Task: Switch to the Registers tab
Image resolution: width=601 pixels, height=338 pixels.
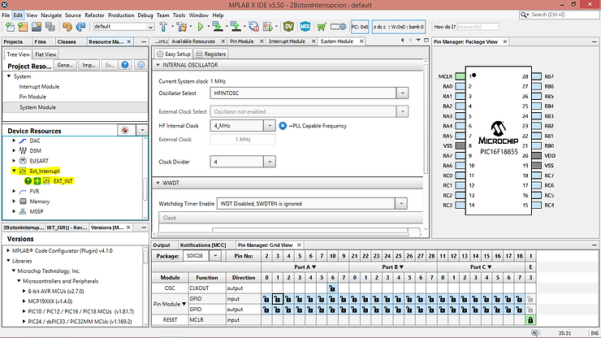Action: pyautogui.click(x=211, y=54)
